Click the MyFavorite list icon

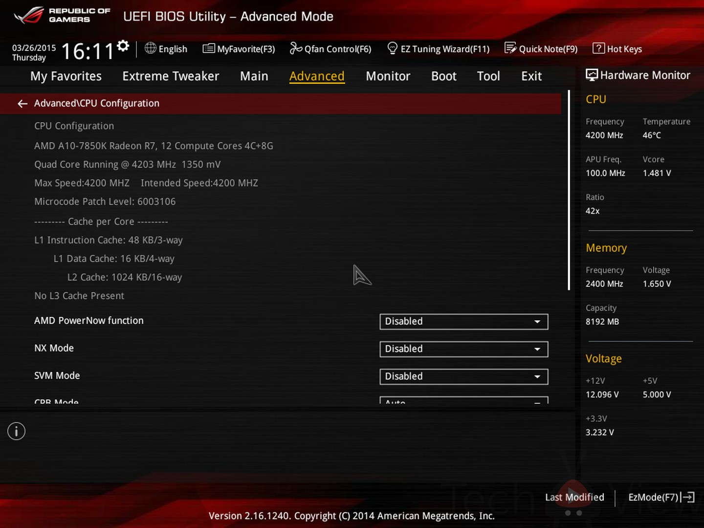(x=209, y=48)
